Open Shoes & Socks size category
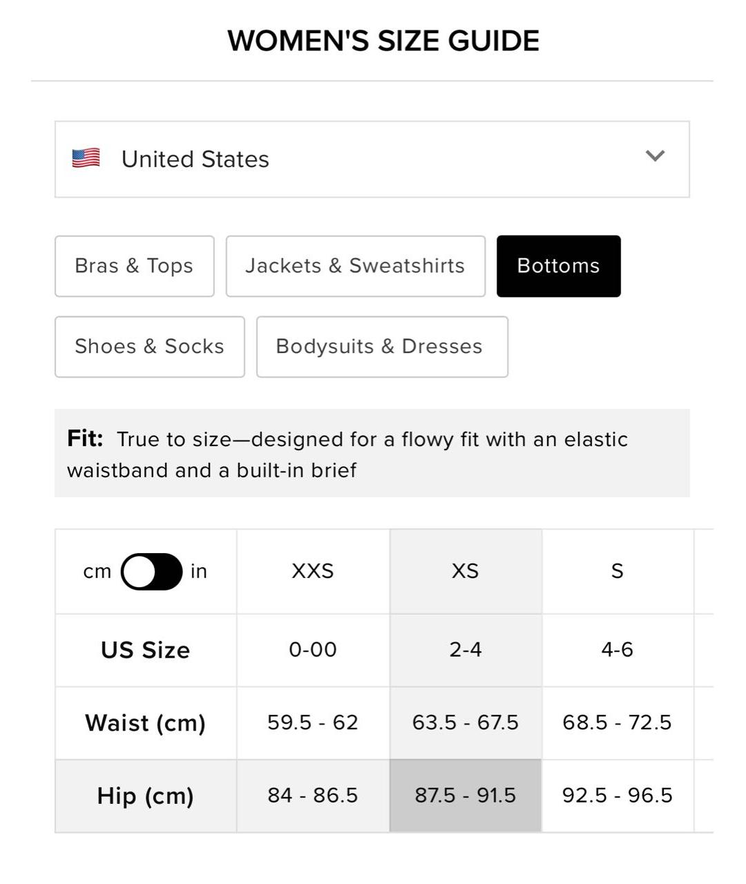The height and width of the screenshot is (884, 746). tap(150, 347)
